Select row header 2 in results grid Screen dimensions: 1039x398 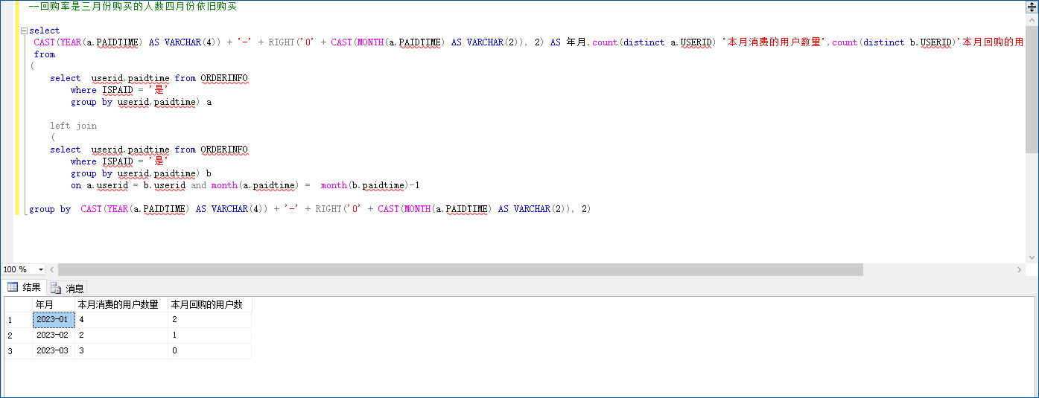18,335
